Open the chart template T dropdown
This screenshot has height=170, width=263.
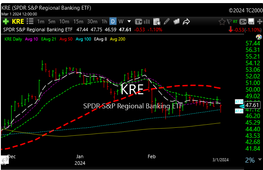coord(138,22)
